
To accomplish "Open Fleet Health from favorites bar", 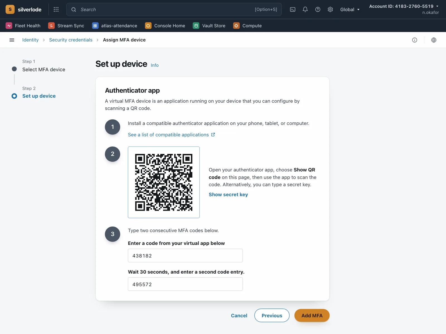I will click(23, 26).
